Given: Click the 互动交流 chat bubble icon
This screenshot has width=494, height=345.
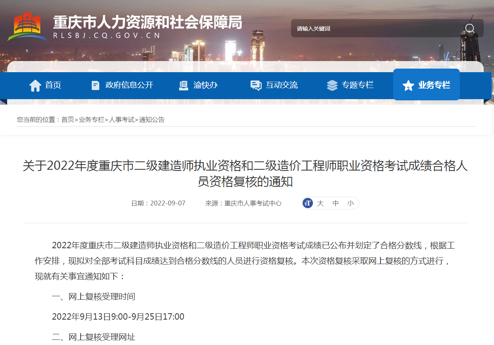Looking at the screenshot, I should coord(256,85).
